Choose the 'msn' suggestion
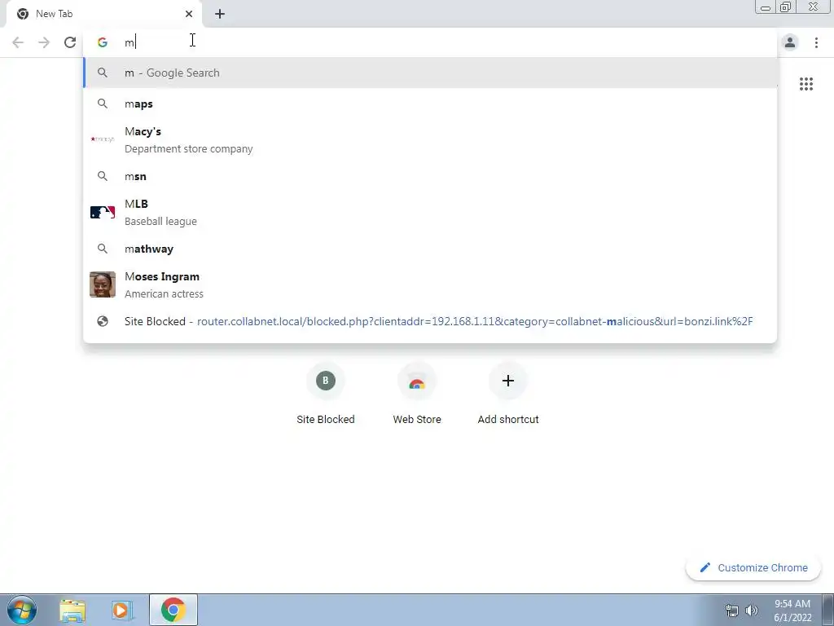The image size is (834, 626). 430,176
